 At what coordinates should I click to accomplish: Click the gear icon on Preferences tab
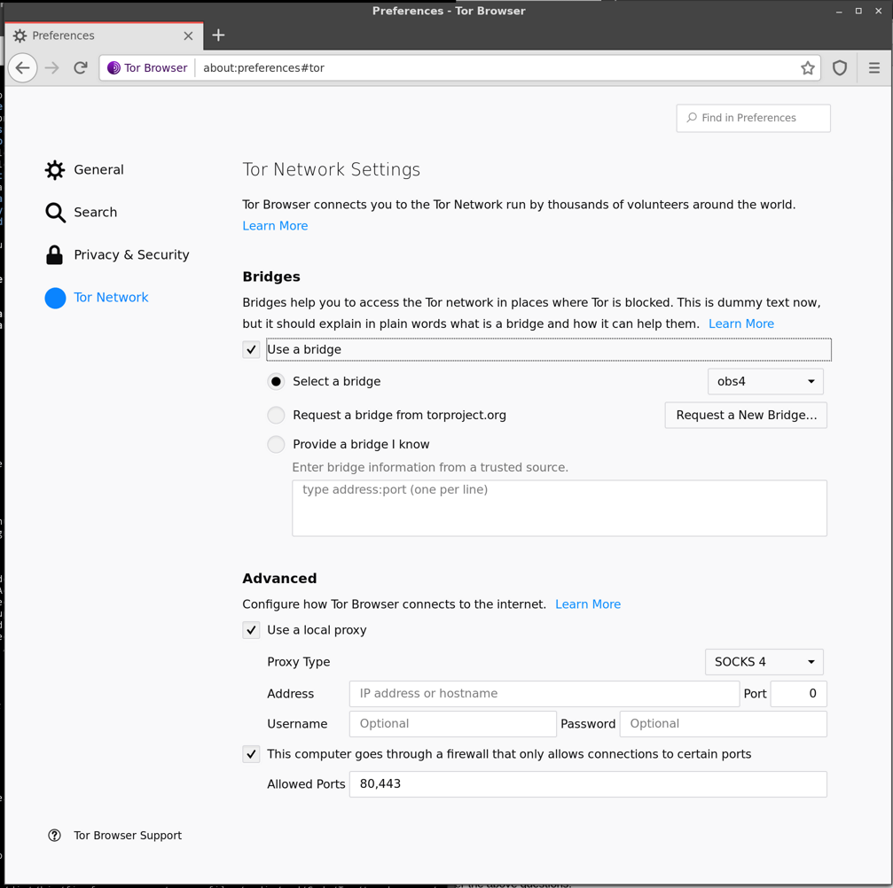(20, 35)
